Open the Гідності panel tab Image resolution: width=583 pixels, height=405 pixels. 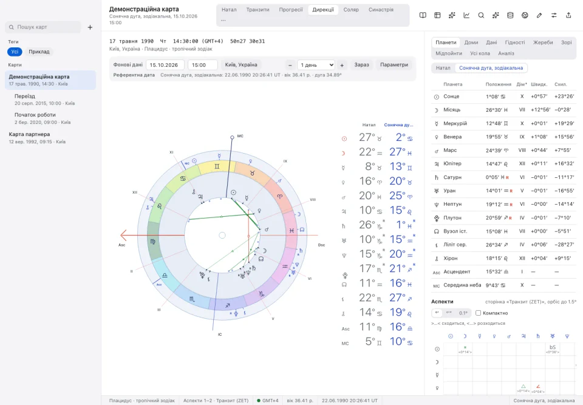tap(515, 43)
